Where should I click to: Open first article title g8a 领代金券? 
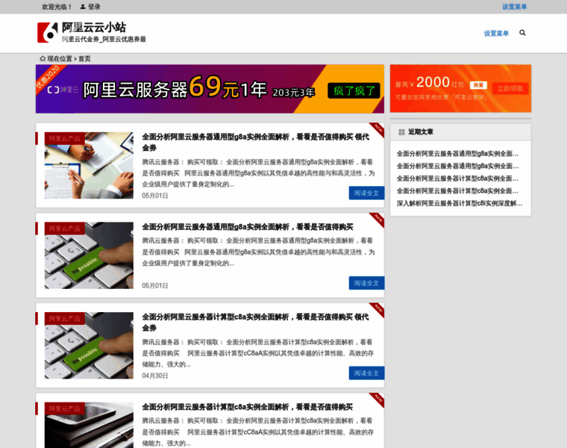click(255, 142)
